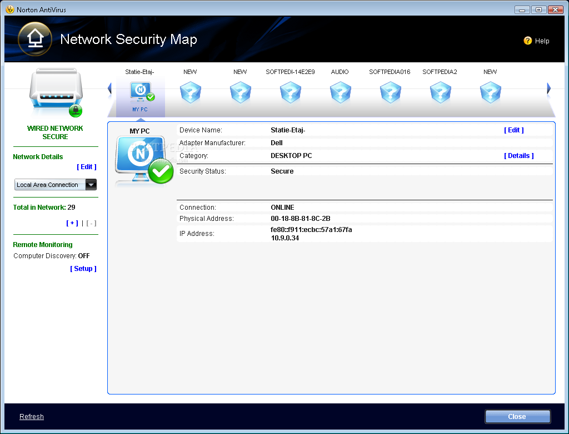The height and width of the screenshot is (434, 569).
Task: Click the SOFTPEDI-14E2E9 device label
Action: pyautogui.click(x=290, y=72)
